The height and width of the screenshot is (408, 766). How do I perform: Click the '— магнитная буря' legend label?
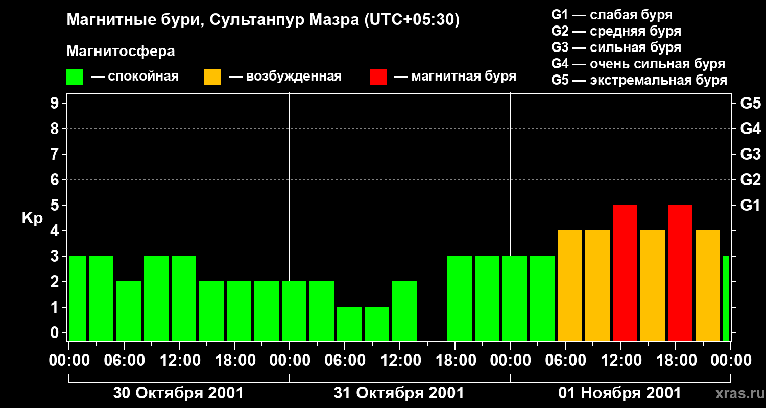[x=456, y=76]
